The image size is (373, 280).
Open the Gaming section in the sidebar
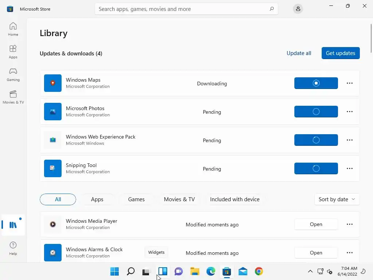[x=13, y=74]
